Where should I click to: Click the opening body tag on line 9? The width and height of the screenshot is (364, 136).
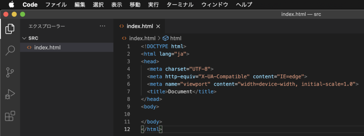[x=150, y=107]
